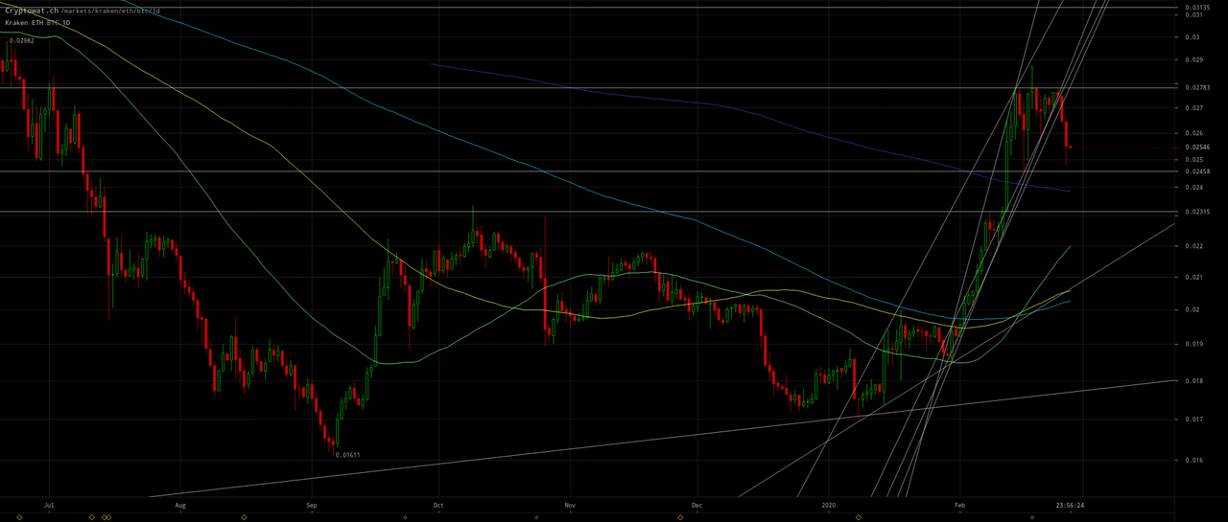The image size is (1228, 522).
Task: Click the 0.01611 low price label
Action: click(347, 455)
